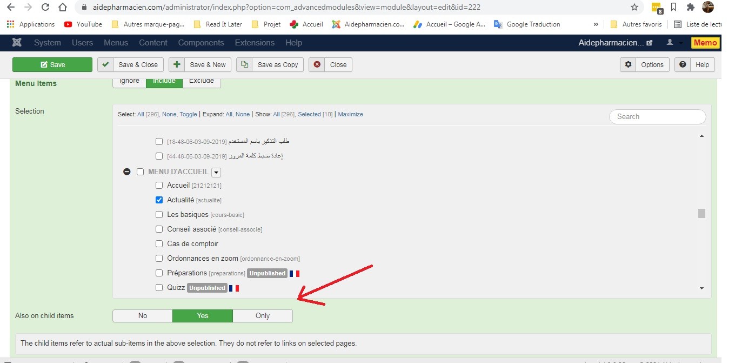This screenshot has height=363, width=735.
Task: Check the Ordonnances en zoom checkbox
Action: (x=159, y=258)
